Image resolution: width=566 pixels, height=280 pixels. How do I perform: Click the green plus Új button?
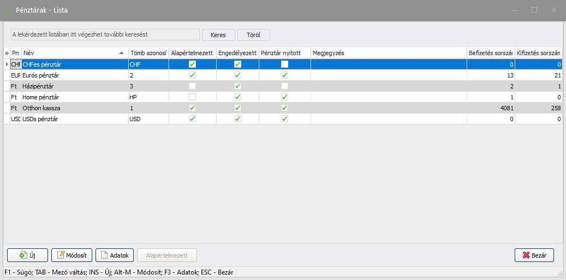27,255
